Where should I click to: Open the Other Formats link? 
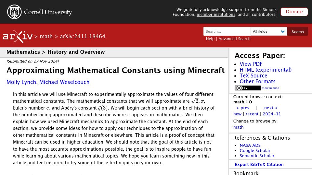[257, 81]
